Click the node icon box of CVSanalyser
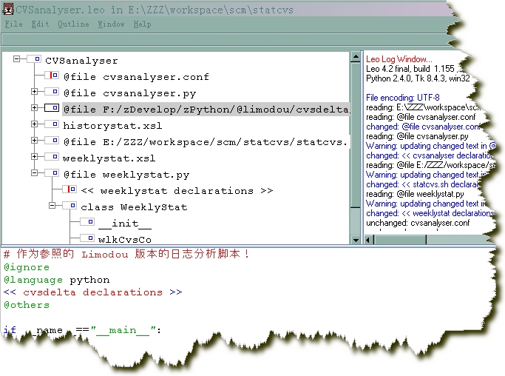Viewport: 505px width, 376px height. click(34, 59)
